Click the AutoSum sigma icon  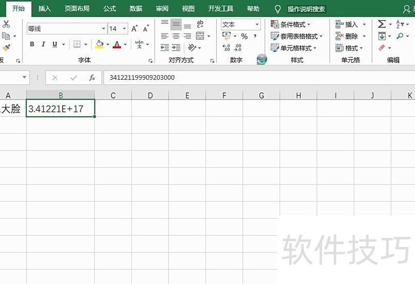pyautogui.click(x=382, y=24)
